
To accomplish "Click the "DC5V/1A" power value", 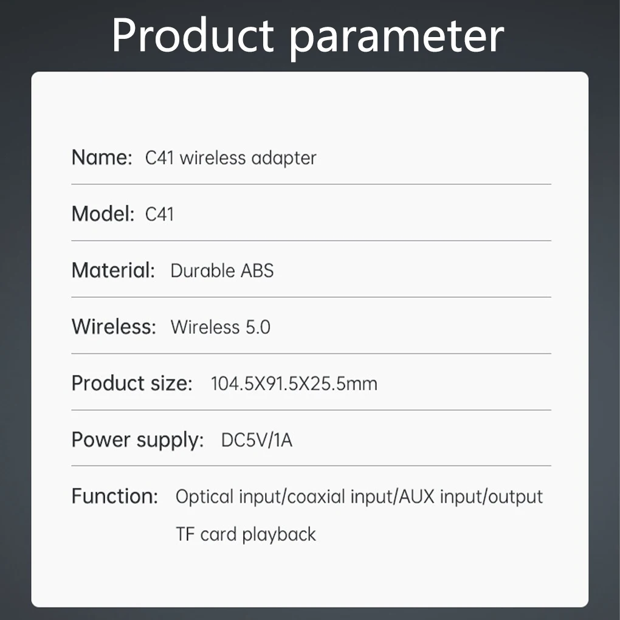I will (x=257, y=440).
